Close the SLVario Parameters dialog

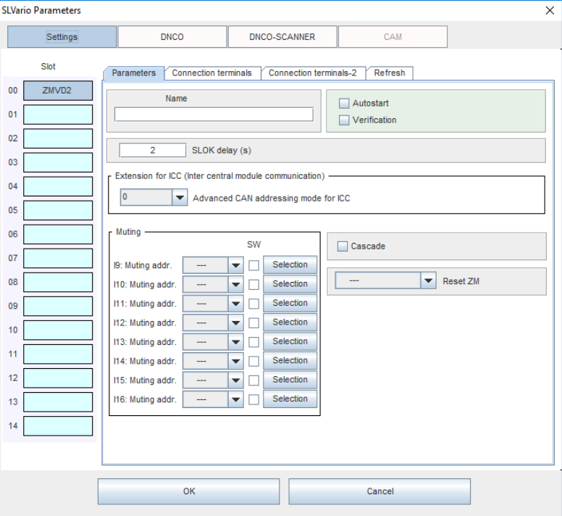(549, 10)
